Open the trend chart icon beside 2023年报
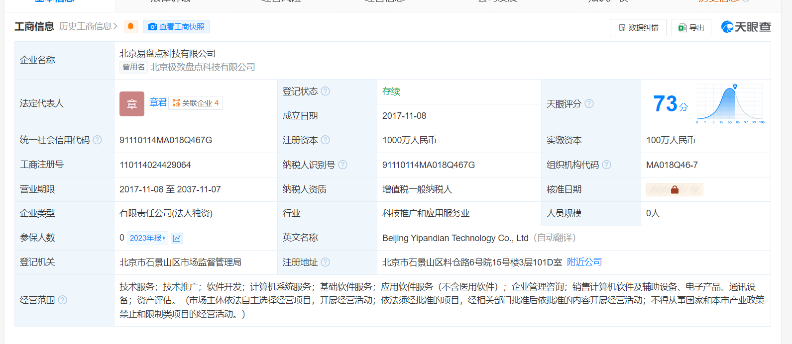The width and height of the screenshot is (792, 344). point(177,238)
